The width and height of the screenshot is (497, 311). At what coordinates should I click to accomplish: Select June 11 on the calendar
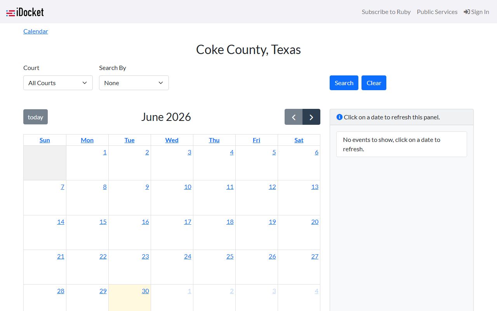tap(230, 187)
